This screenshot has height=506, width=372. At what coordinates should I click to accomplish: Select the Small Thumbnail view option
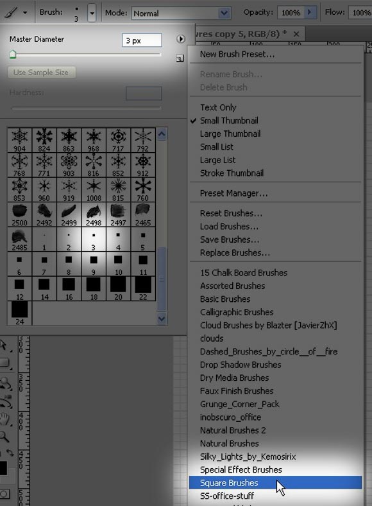coord(229,120)
